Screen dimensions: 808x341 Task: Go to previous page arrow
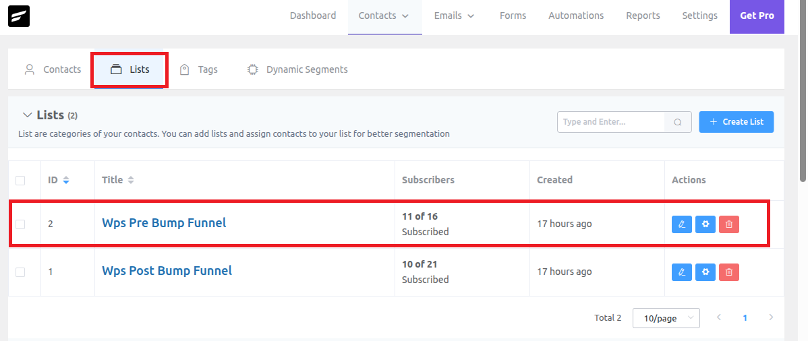(719, 317)
